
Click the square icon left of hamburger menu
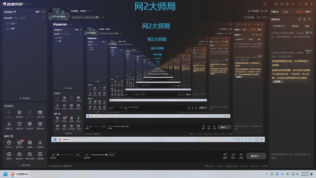click(x=287, y=4)
